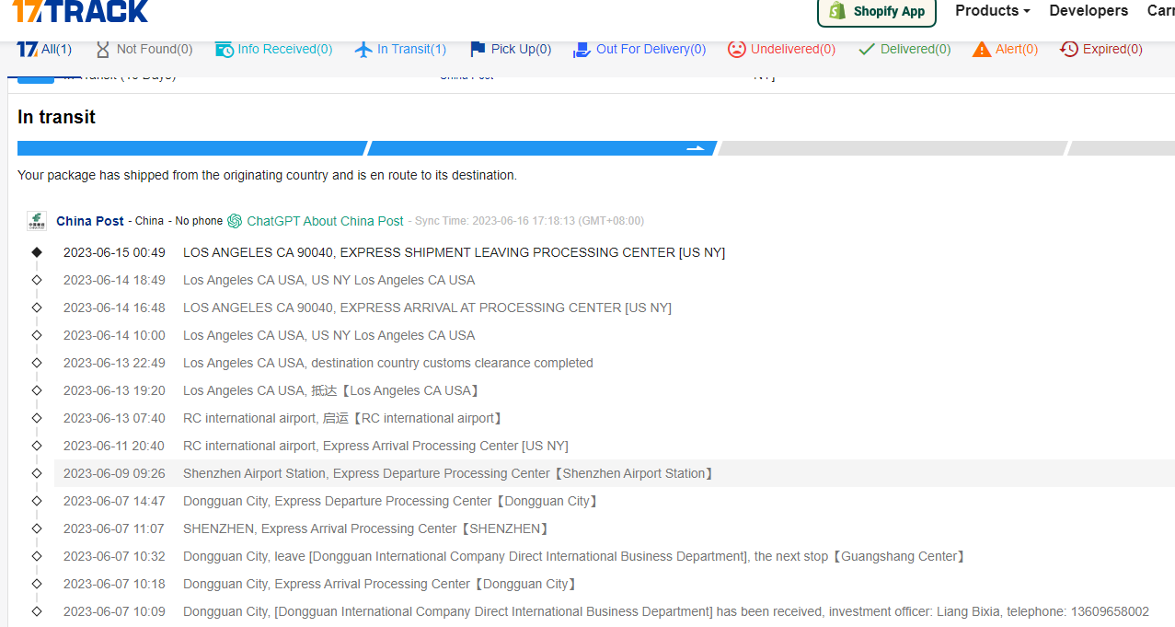
Task: Click the Pick Up flag icon
Action: pyautogui.click(x=477, y=49)
